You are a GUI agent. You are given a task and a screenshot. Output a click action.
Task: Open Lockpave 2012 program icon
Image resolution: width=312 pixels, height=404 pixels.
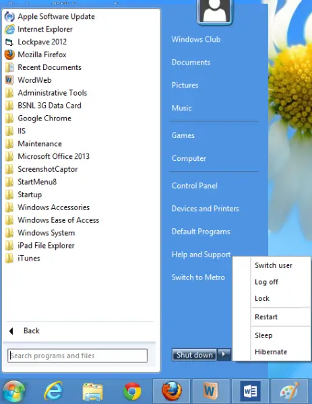9,42
